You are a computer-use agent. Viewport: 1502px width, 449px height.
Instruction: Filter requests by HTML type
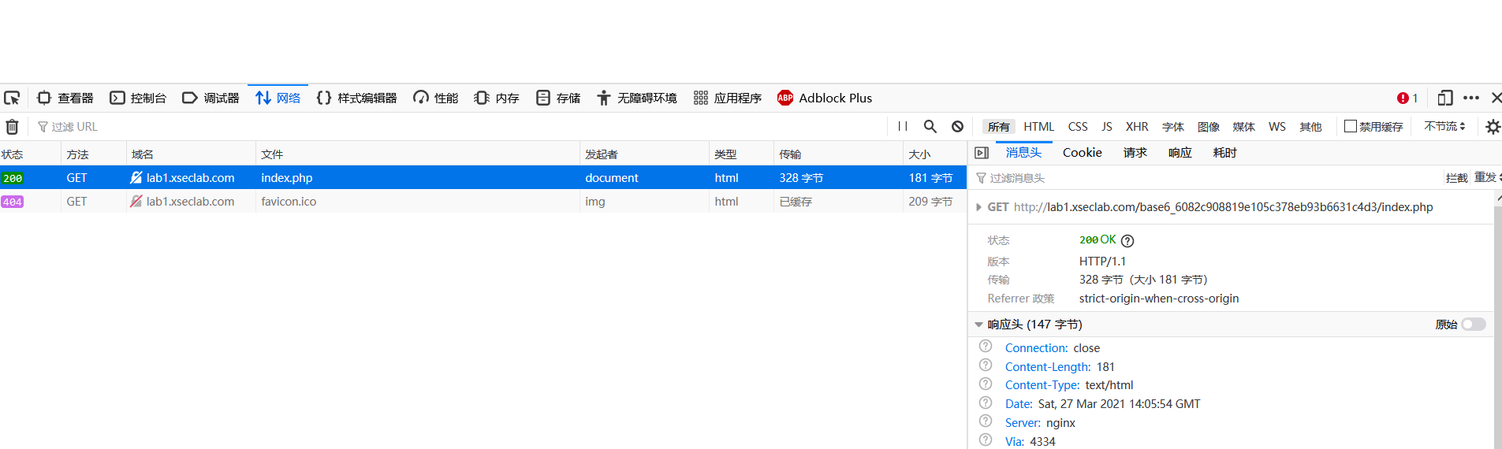[x=1038, y=127]
